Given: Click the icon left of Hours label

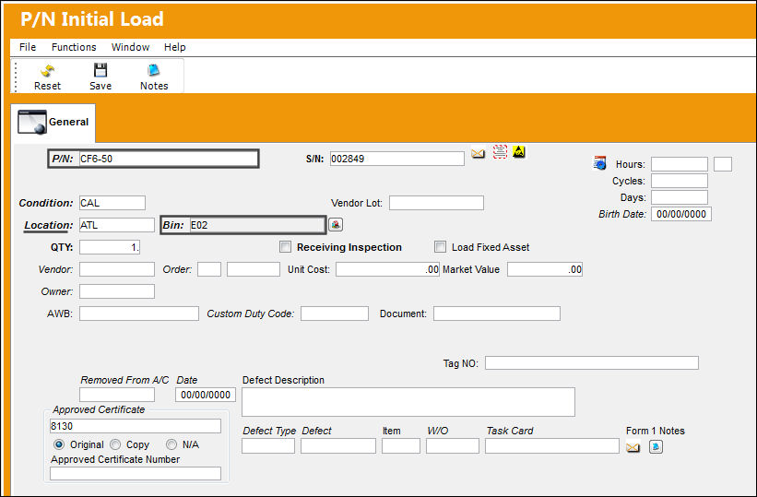Looking at the screenshot, I should [599, 163].
